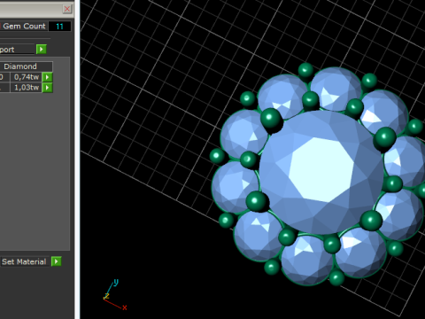Click the XYZ axis indicator

[115, 295]
